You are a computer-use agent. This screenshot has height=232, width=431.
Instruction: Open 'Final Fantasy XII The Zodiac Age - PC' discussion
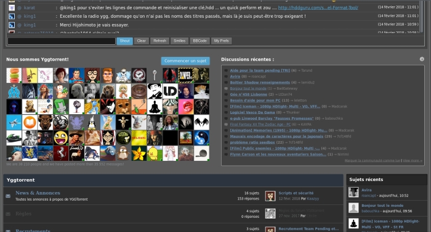click(x=260, y=125)
